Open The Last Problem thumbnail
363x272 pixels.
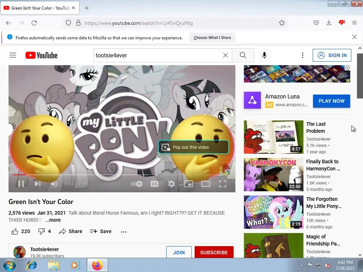273,137
